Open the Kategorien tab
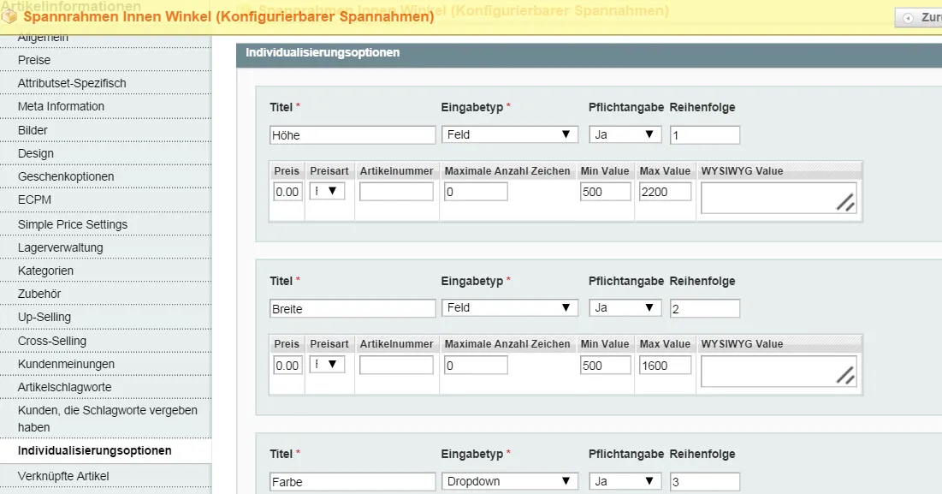The image size is (942, 494). click(x=105, y=271)
